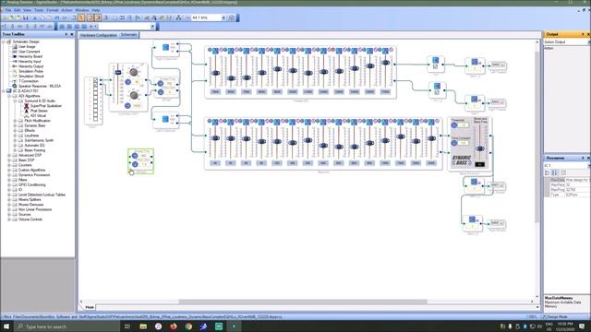591x332 pixels.
Task: Click the Undo icon in the toolbar
Action: [x=57, y=18]
